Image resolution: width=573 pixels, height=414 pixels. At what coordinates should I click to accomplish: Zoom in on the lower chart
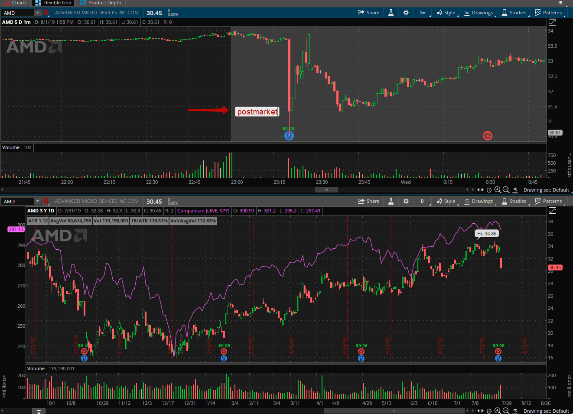click(x=498, y=411)
